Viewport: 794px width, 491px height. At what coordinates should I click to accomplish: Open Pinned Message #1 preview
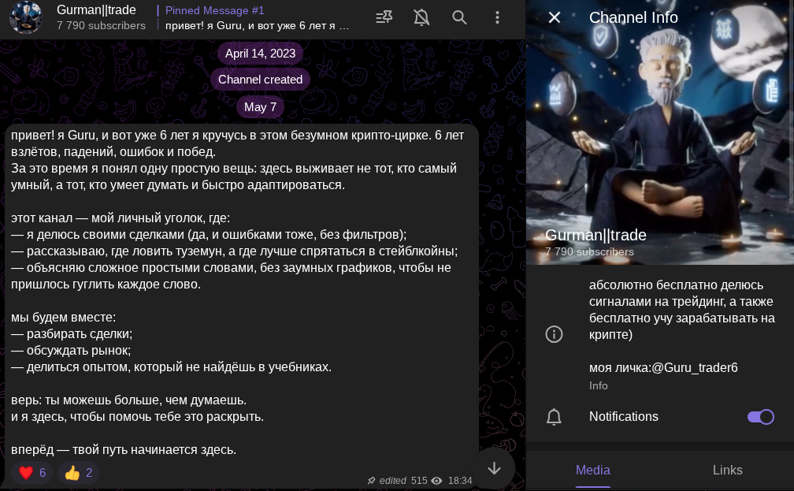click(258, 18)
